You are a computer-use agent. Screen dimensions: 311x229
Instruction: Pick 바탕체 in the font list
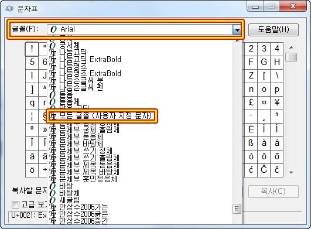point(70,193)
